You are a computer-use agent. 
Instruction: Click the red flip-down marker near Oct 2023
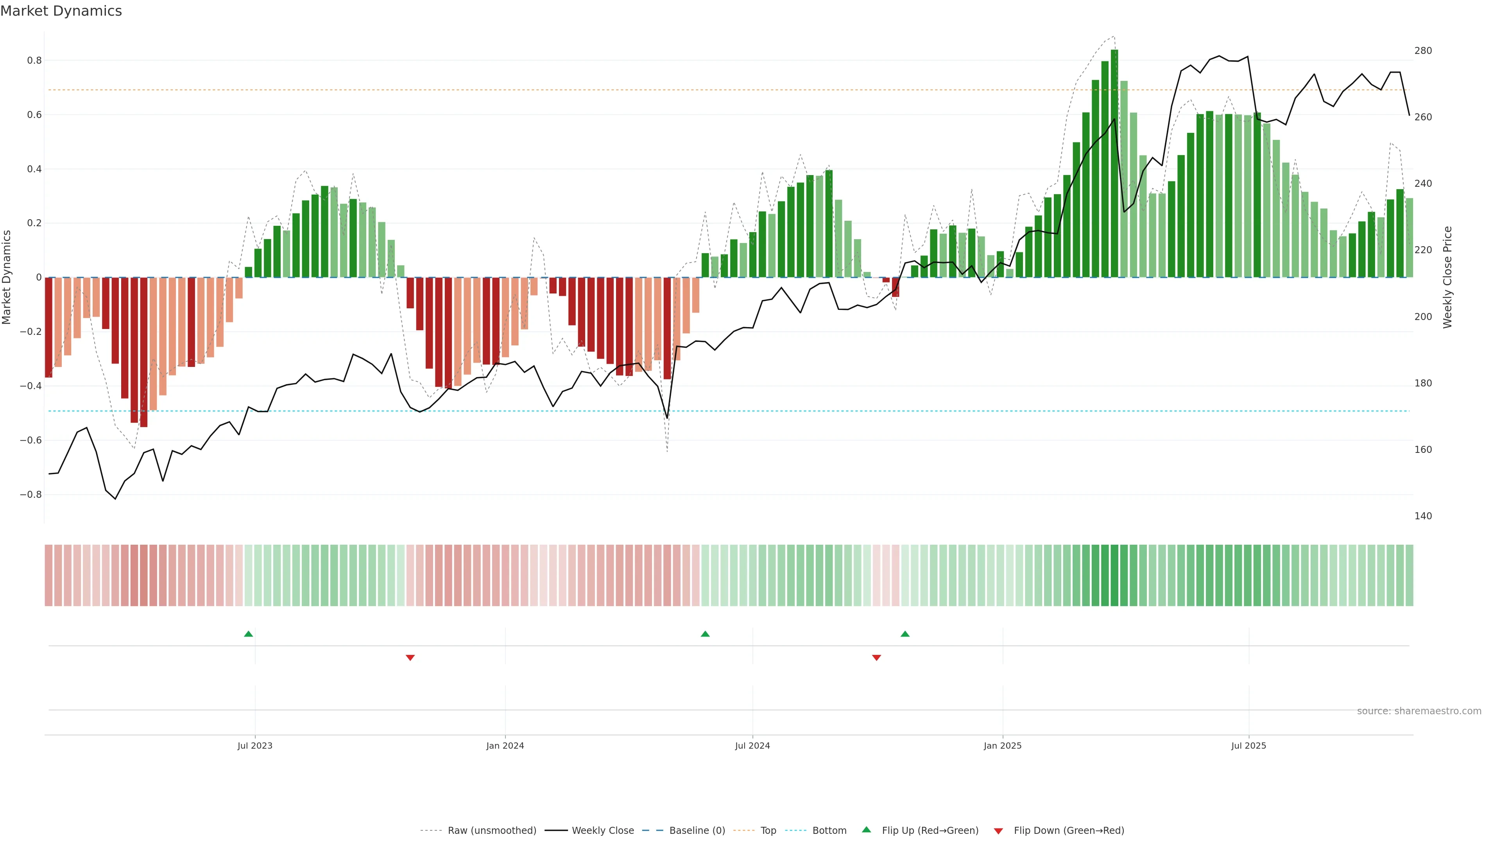click(410, 658)
